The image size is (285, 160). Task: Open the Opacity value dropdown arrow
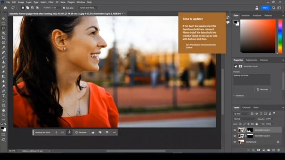click(x=273, y=119)
